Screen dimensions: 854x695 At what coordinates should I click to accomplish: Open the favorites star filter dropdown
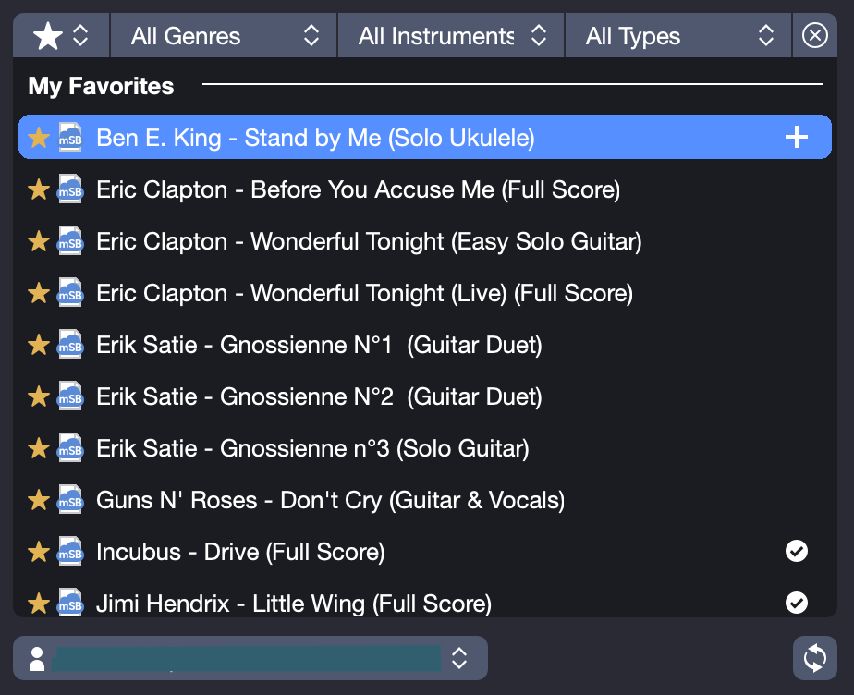coord(61,36)
